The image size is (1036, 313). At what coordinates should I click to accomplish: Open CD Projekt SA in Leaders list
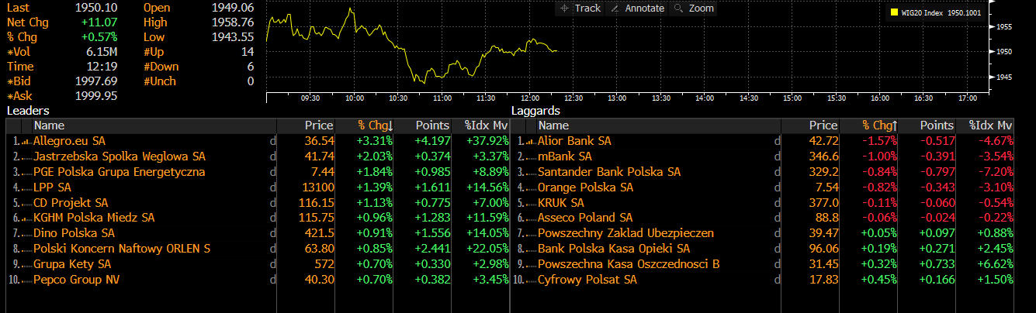pos(71,202)
